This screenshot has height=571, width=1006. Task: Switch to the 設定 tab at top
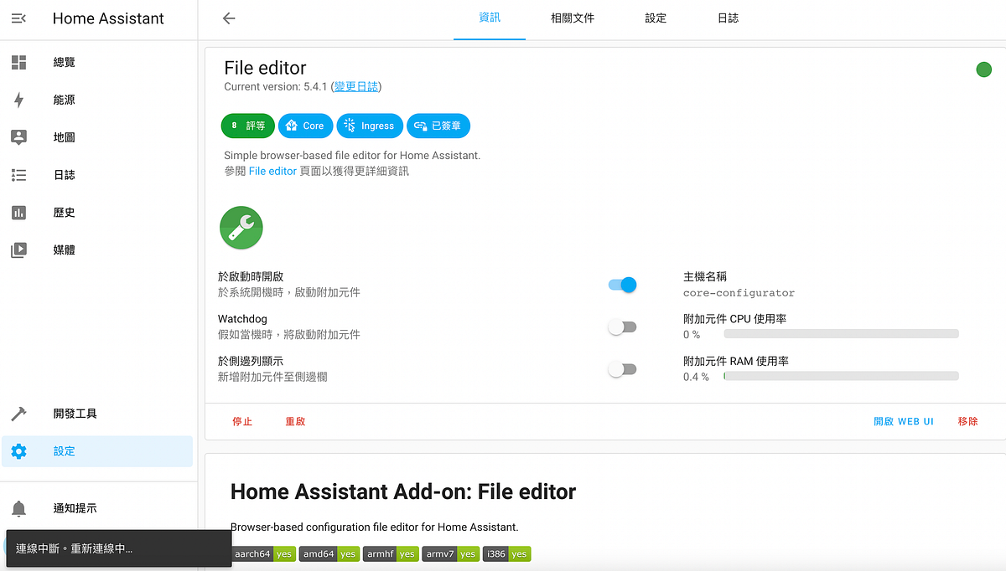pos(656,18)
